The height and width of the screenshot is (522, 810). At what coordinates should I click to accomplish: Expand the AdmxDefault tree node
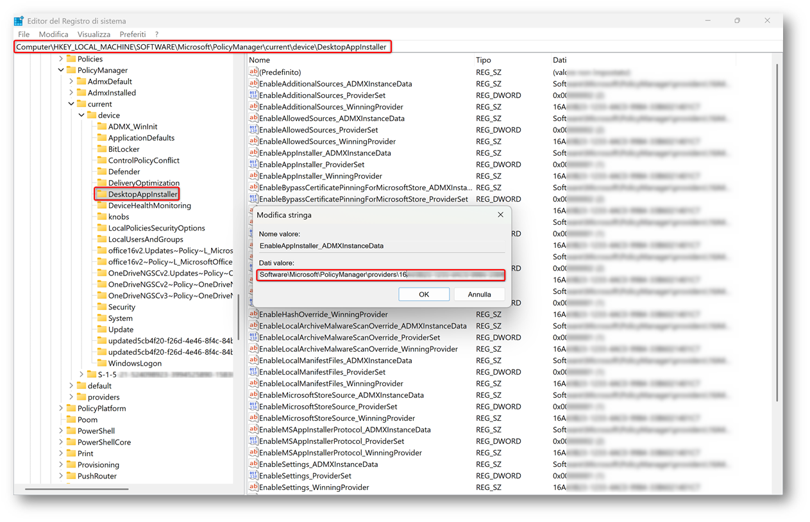[71, 81]
